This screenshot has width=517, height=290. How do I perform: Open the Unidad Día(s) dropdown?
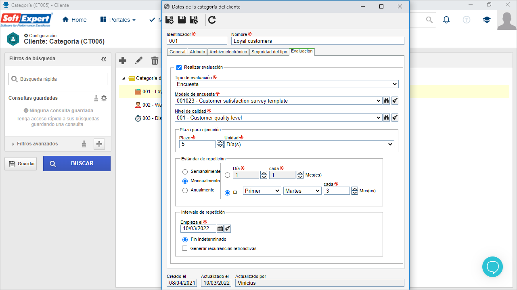click(309, 144)
